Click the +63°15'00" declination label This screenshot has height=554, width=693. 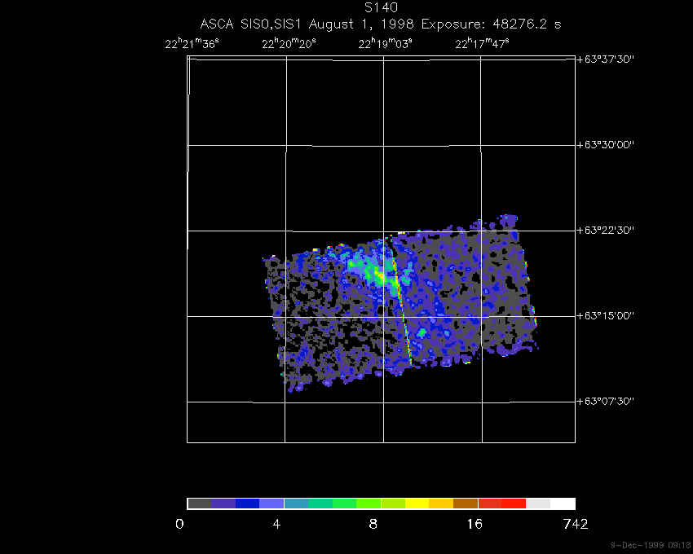click(x=606, y=316)
